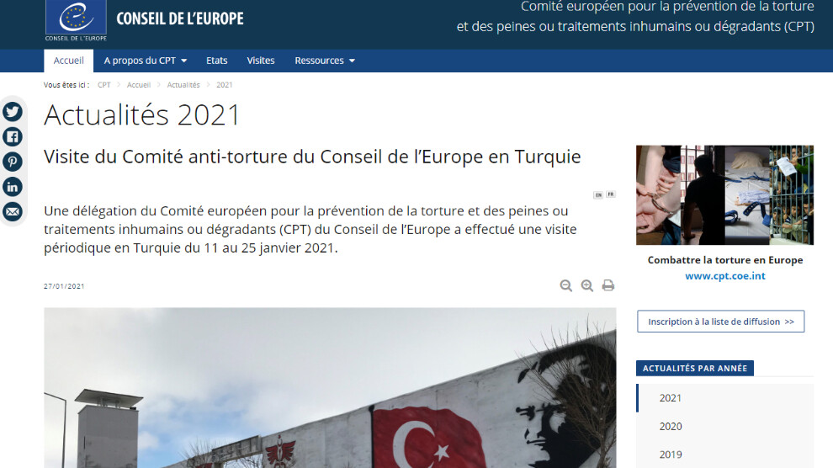Image resolution: width=833 pixels, height=468 pixels.
Task: Open the Etats menu item
Action: (217, 61)
